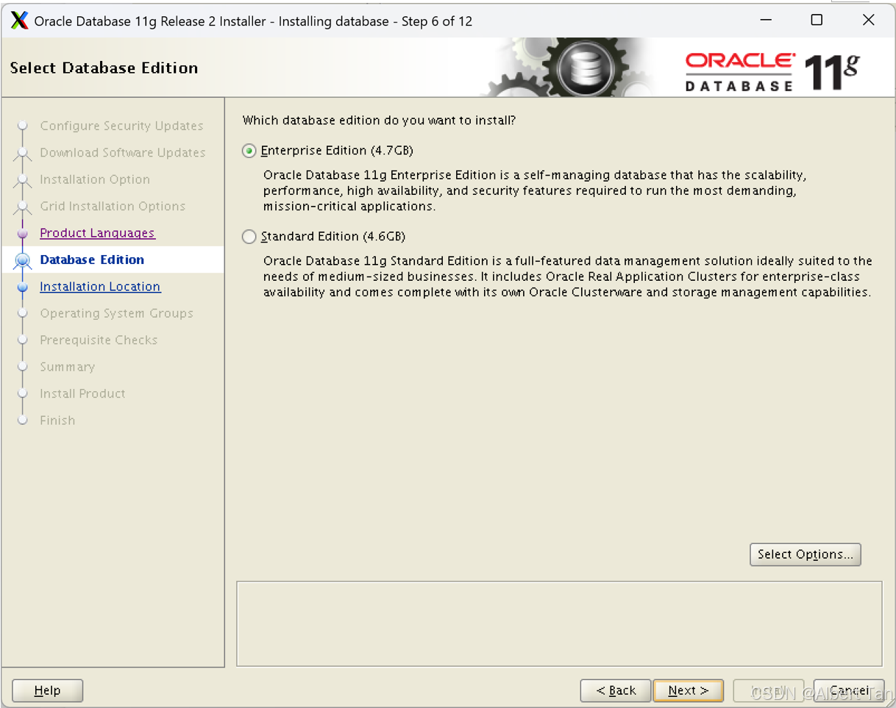Go Back to previous step

pos(616,690)
